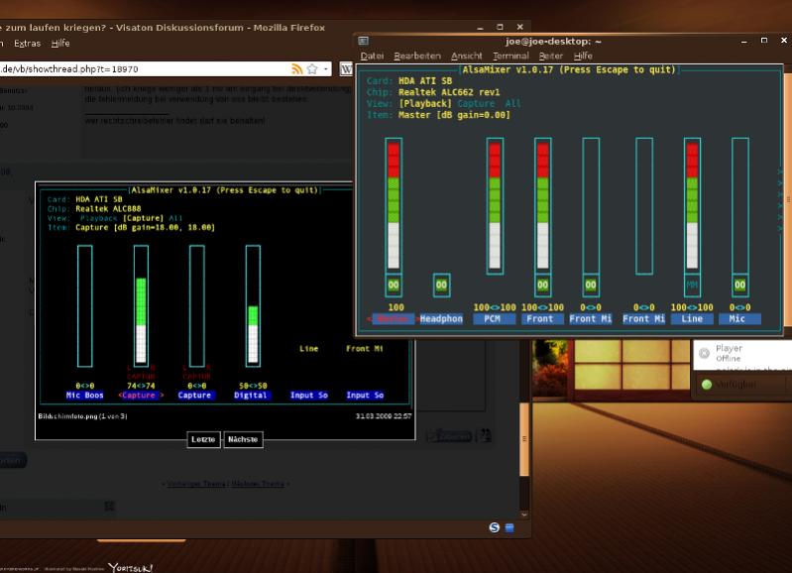Viewport: 792px width, 573px height.
Task: Toggle mute box under Mic channel
Action: coord(740,285)
